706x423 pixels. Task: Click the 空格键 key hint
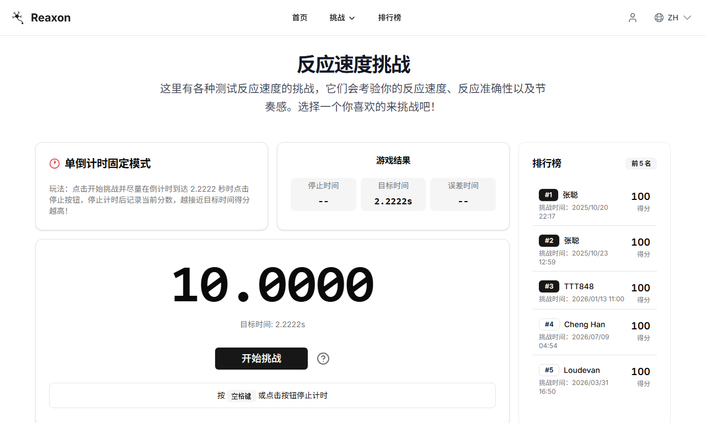click(241, 396)
